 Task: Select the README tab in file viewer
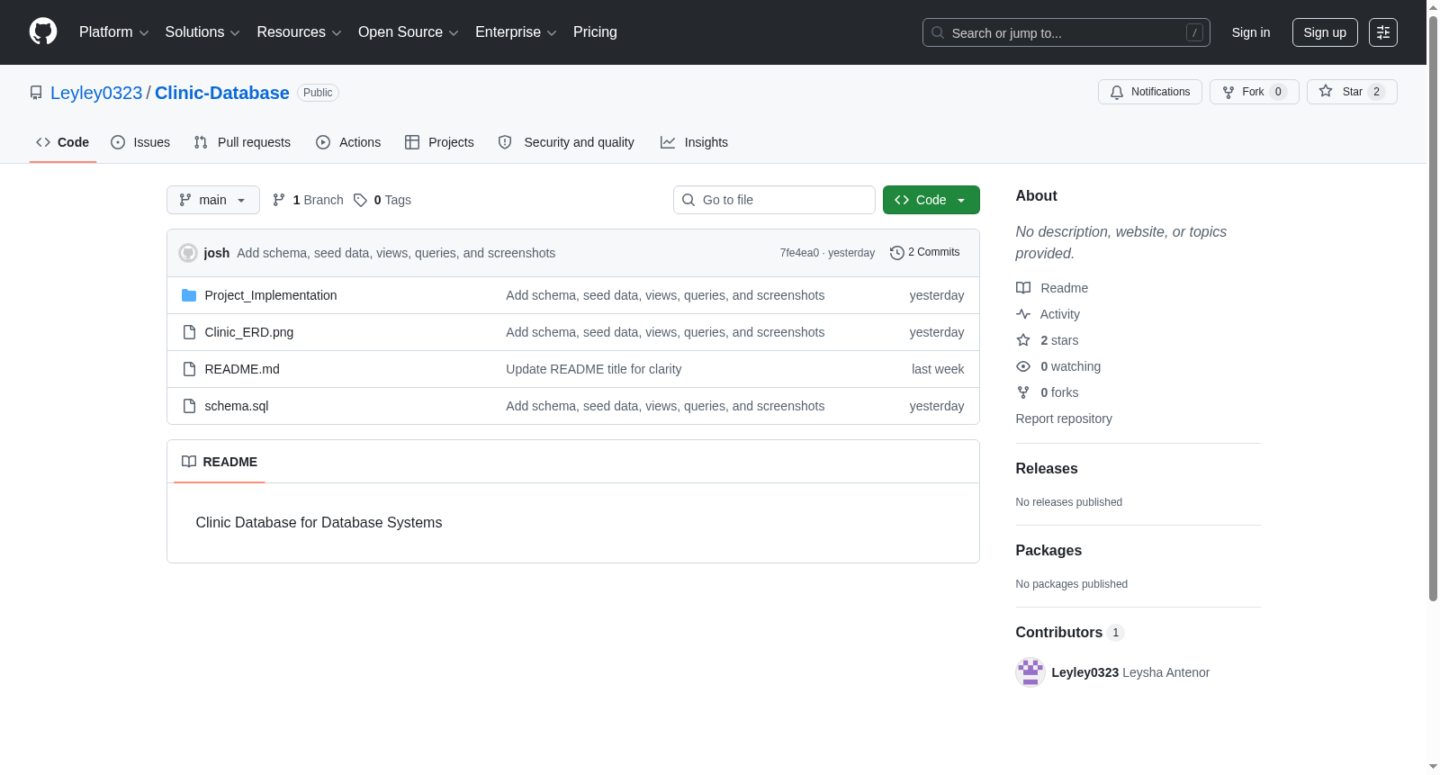(x=220, y=462)
